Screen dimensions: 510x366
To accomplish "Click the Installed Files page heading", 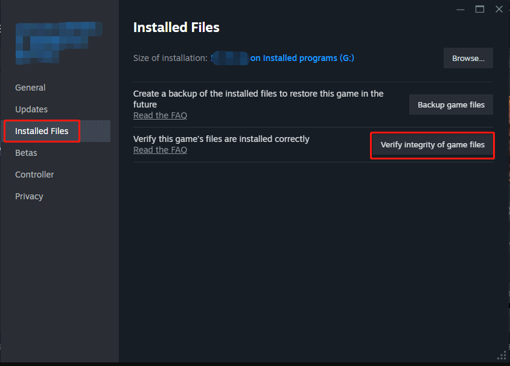I will pyautogui.click(x=176, y=27).
